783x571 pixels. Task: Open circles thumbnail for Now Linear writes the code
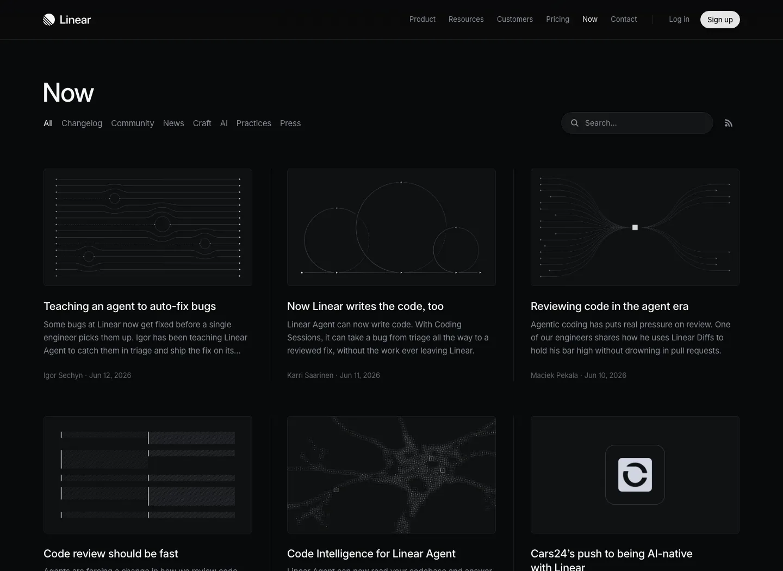(391, 227)
